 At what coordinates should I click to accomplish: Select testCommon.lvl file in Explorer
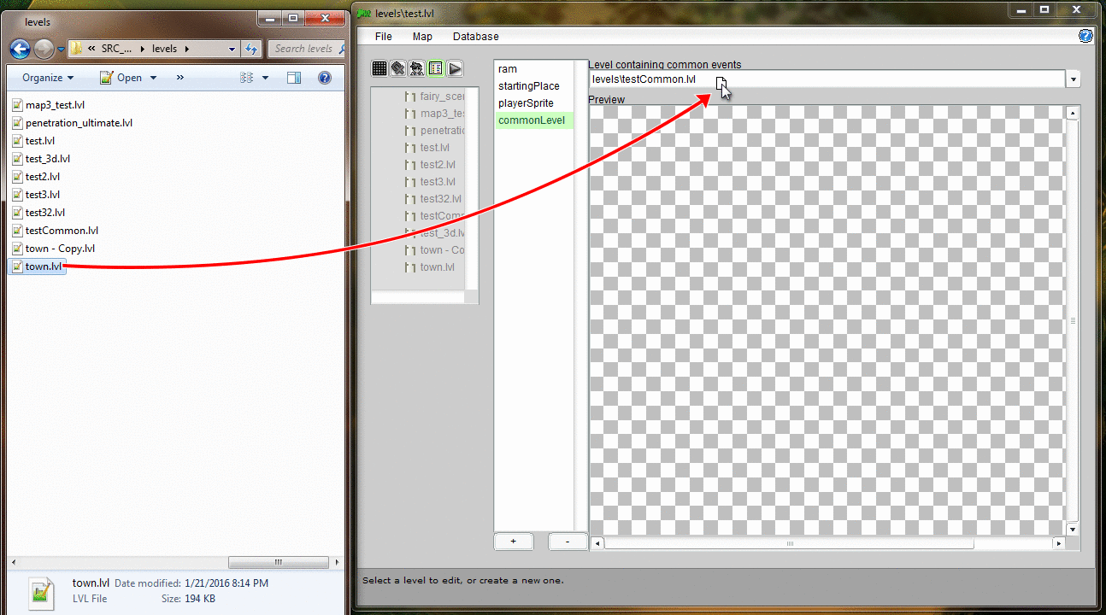tap(62, 231)
